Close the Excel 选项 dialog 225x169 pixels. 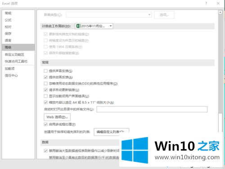[218, 3]
